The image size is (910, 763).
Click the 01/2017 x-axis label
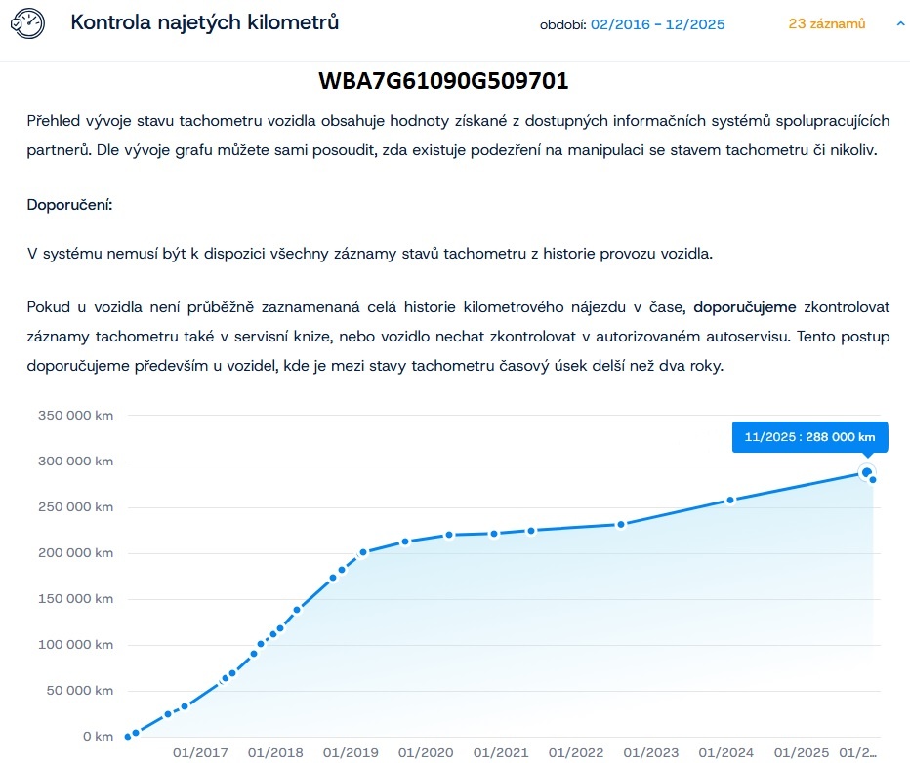tap(200, 753)
